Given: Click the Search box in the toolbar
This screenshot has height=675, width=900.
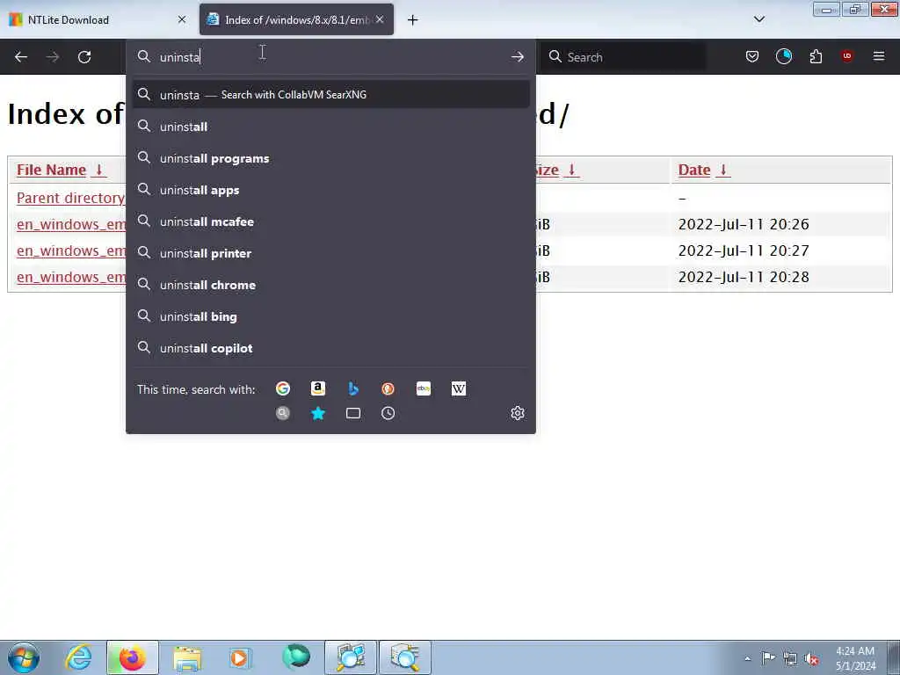Looking at the screenshot, I should click(x=625, y=57).
